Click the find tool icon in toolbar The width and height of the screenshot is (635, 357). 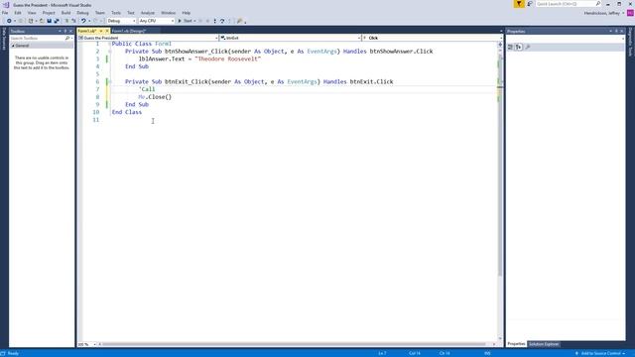(x=240, y=21)
